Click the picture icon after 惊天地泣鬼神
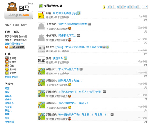The image size is (155, 124). coord(108,47)
